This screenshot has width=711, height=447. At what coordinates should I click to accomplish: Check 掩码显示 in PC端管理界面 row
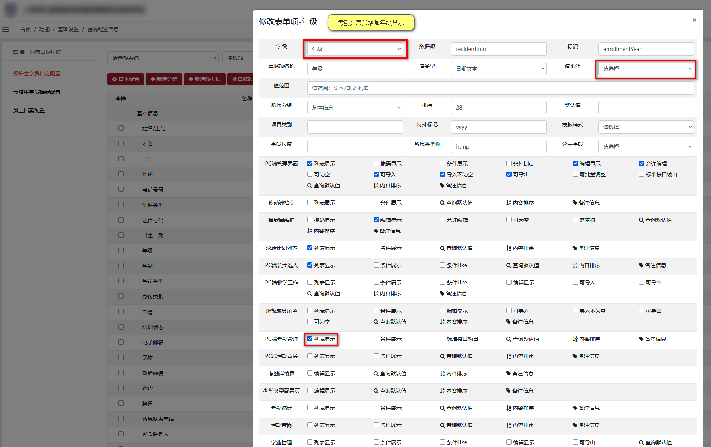point(376,163)
